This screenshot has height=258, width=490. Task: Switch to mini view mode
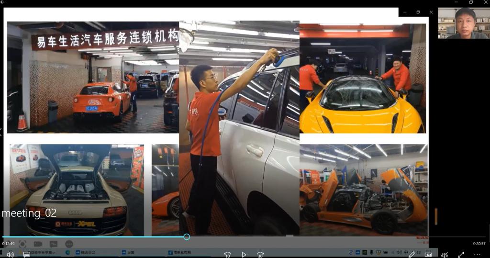[x=428, y=255]
